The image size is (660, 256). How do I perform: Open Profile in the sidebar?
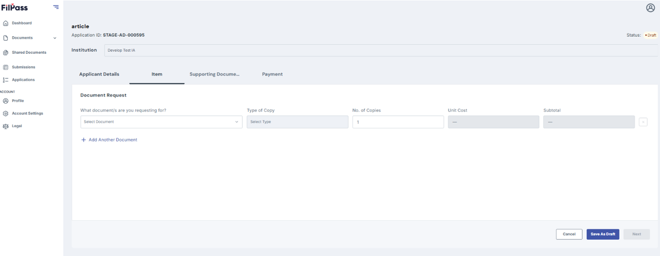[18, 101]
